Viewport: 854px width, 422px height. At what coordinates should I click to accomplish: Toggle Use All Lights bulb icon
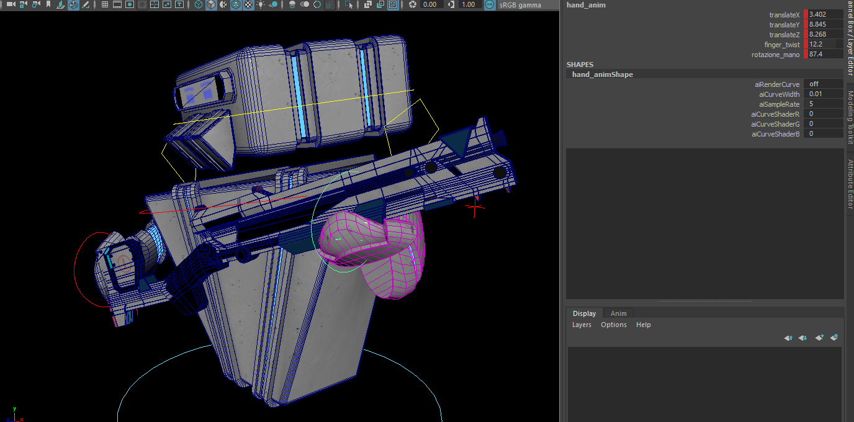click(261, 4)
